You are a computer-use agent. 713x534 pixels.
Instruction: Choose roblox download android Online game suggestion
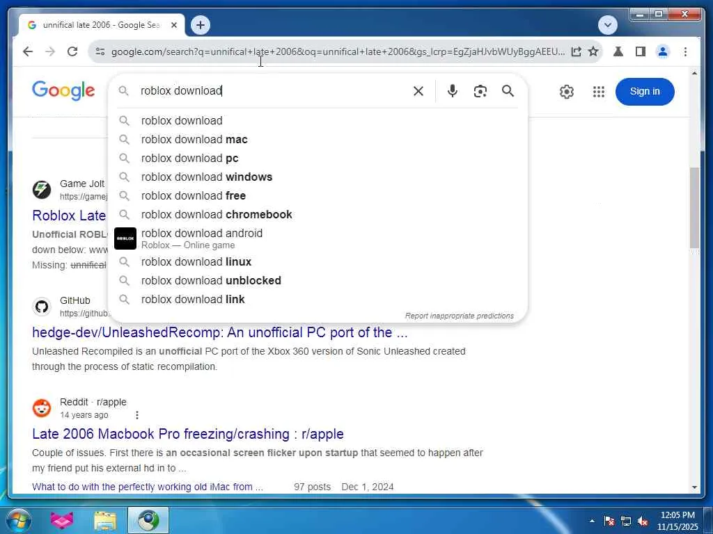[x=318, y=238]
